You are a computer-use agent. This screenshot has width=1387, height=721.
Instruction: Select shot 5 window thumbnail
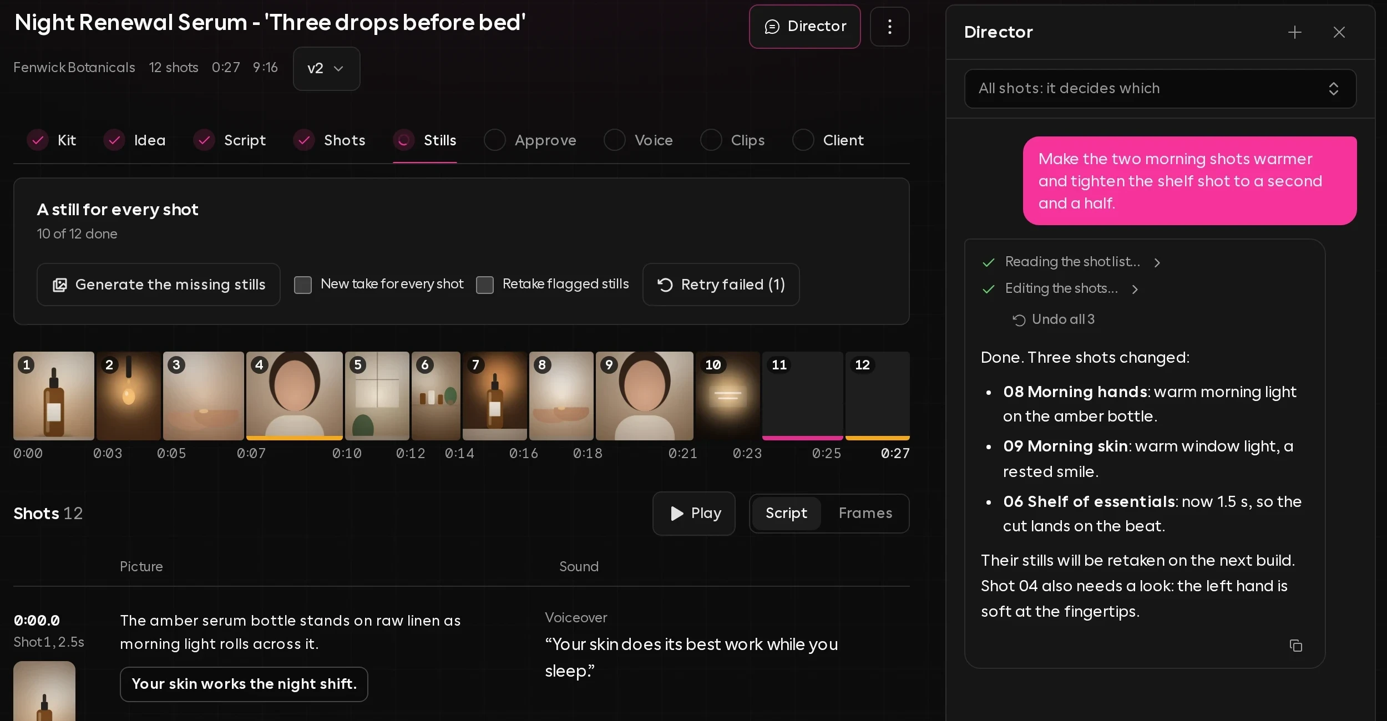click(377, 395)
